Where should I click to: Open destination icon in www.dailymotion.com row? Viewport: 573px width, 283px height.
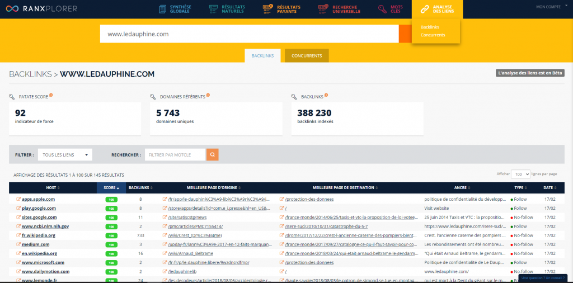click(x=282, y=272)
